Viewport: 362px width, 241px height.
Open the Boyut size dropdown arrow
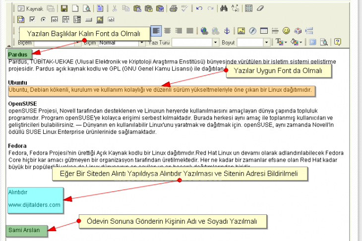267,43
